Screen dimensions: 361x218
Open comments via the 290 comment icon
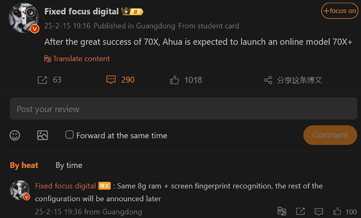111,80
